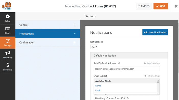Save the contact form
Image resolution: width=179 pixels, height=100 pixels.
161,6
